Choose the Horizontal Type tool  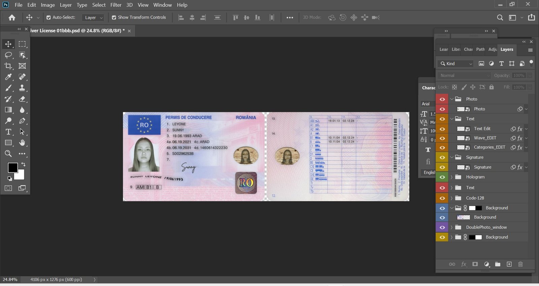point(8,132)
